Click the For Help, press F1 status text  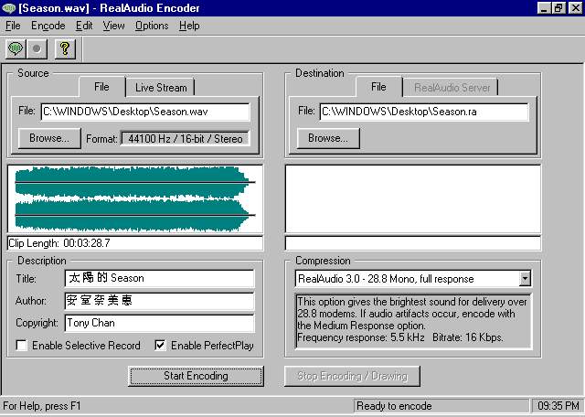coord(42,406)
